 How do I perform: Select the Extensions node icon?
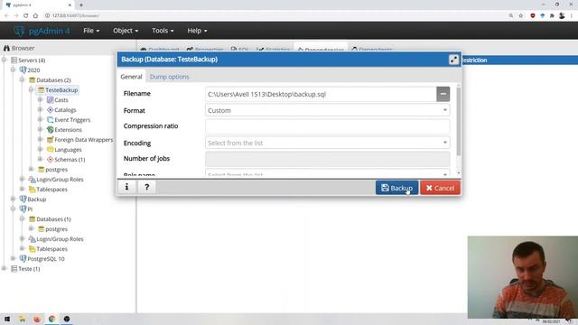pyautogui.click(x=51, y=130)
